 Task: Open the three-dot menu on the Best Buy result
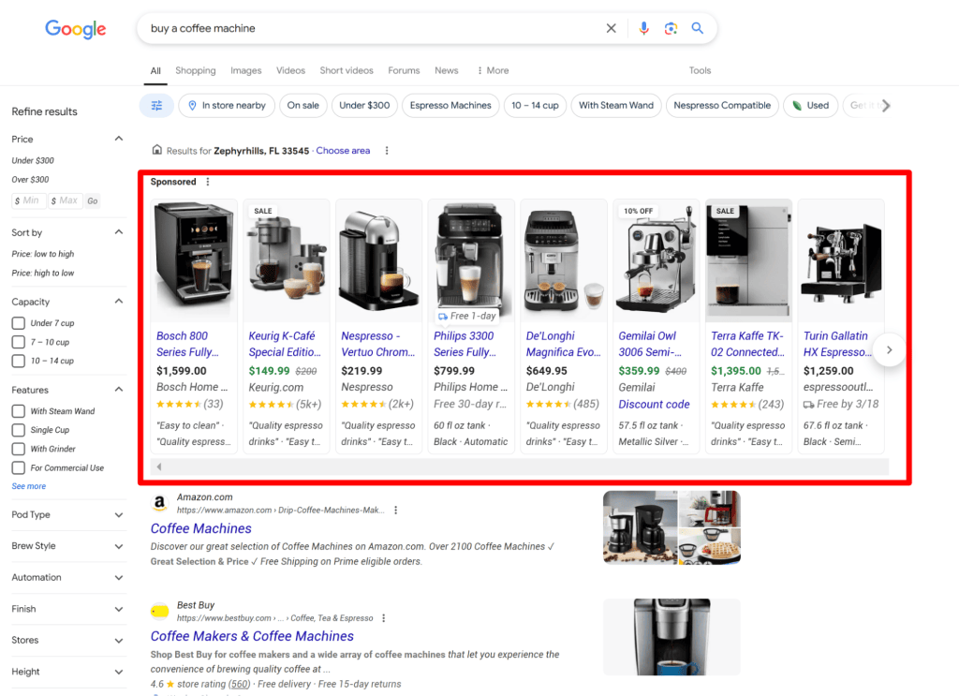point(384,618)
